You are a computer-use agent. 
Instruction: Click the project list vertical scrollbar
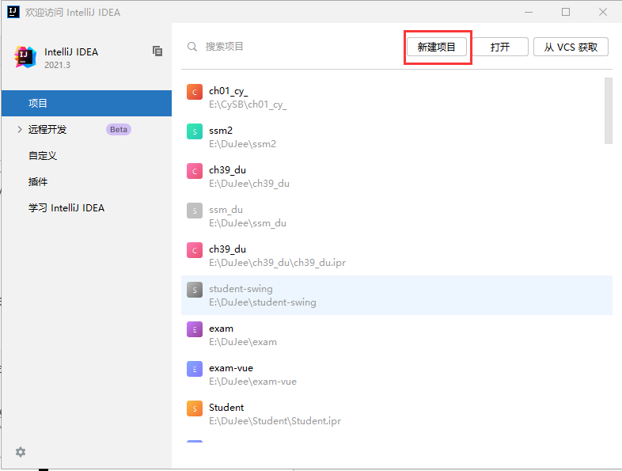tap(608, 111)
